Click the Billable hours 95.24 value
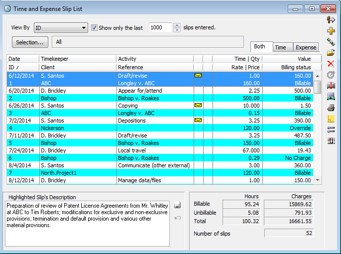Screen dimensions: 341x254 click(x=241, y=204)
